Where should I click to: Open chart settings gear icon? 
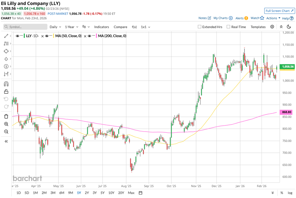coord(272,27)
